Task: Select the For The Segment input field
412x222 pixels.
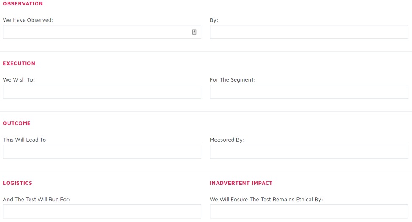Action: point(309,92)
